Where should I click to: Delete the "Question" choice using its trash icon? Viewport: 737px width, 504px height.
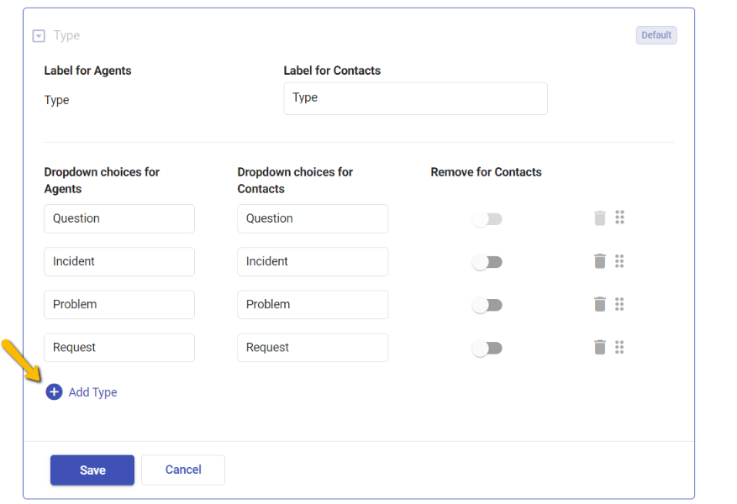(599, 218)
